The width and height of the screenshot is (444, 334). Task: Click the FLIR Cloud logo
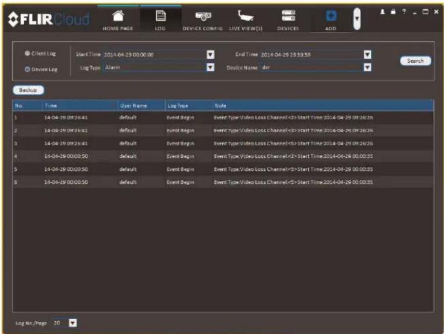[x=49, y=19]
